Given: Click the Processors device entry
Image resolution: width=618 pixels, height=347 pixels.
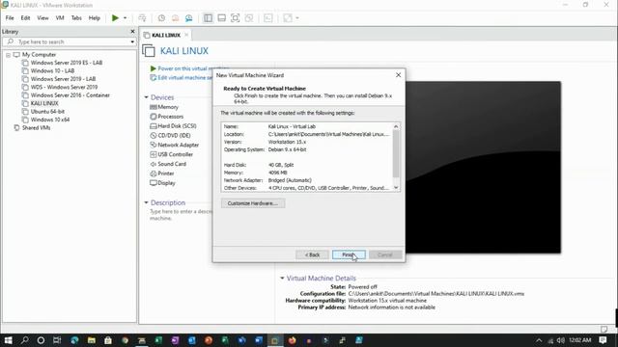Looking at the screenshot, I should point(170,117).
